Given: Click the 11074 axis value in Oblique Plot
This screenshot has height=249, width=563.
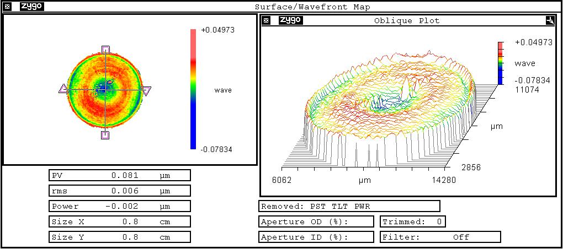Looking at the screenshot, I should (x=527, y=90).
